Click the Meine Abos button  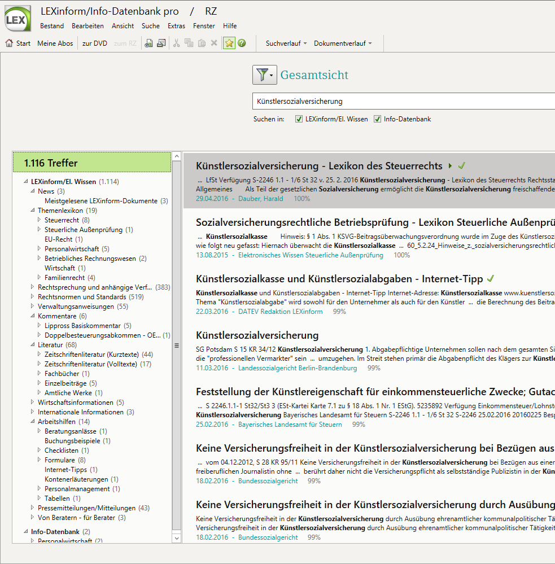[55, 43]
